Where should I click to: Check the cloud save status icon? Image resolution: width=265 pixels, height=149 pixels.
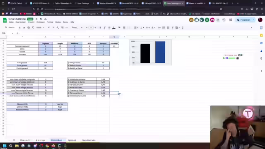45,19
